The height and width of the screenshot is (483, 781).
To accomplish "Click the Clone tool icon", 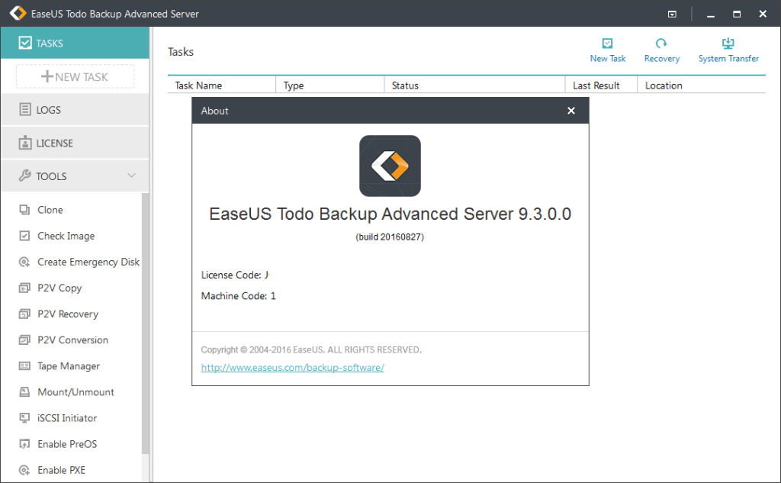I will pos(24,210).
